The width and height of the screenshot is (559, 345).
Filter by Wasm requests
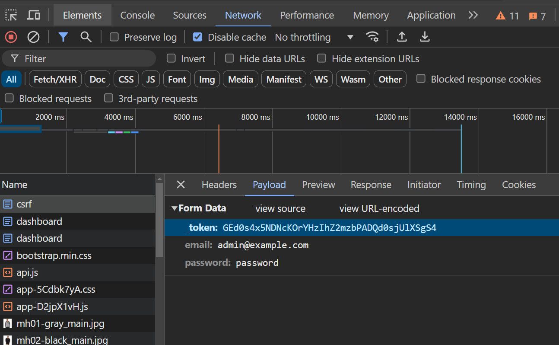pos(353,79)
